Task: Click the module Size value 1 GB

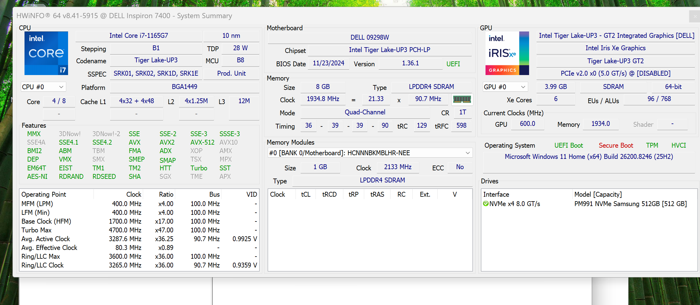Action: click(x=320, y=167)
